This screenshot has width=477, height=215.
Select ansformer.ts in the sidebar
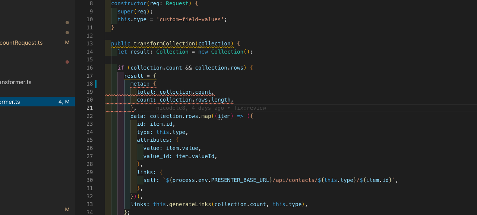(16, 82)
